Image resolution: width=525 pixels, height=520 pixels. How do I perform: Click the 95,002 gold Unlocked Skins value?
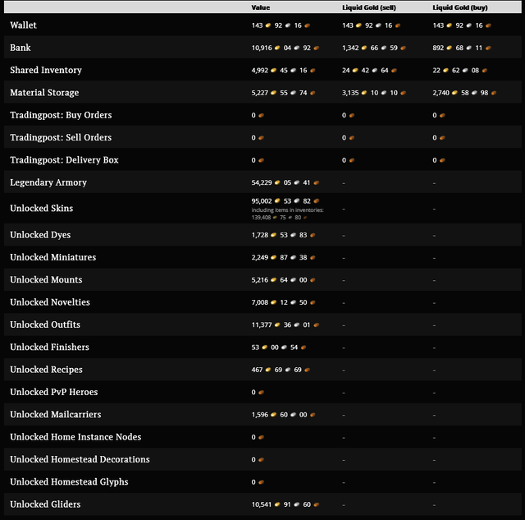262,201
